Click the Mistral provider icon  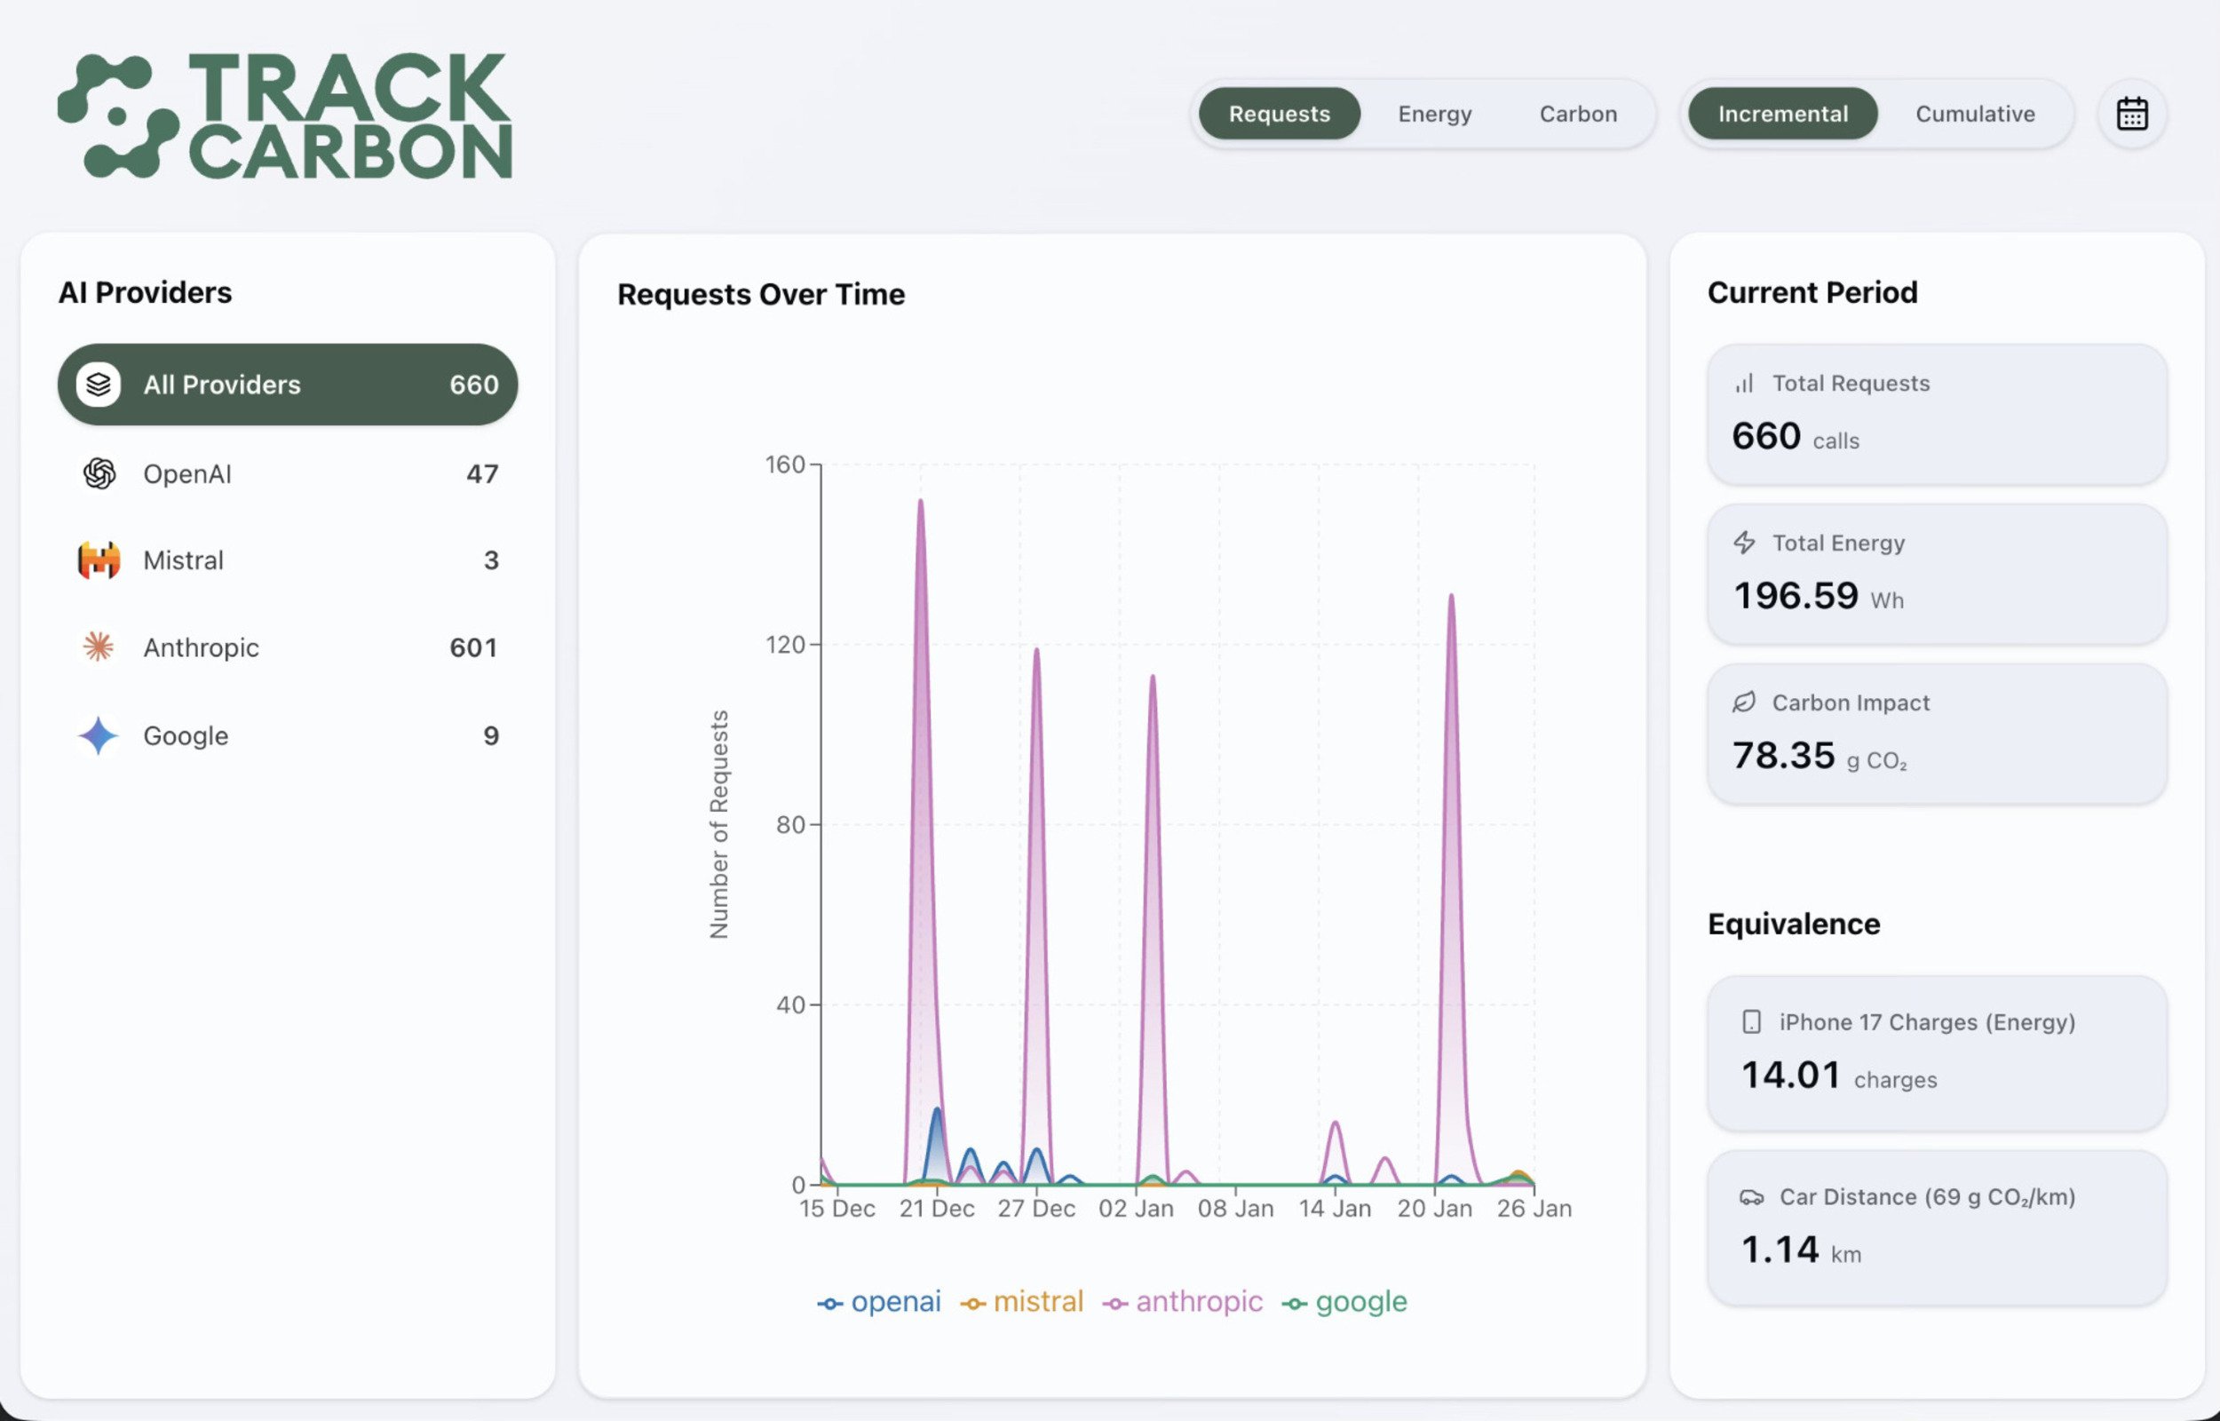99,560
